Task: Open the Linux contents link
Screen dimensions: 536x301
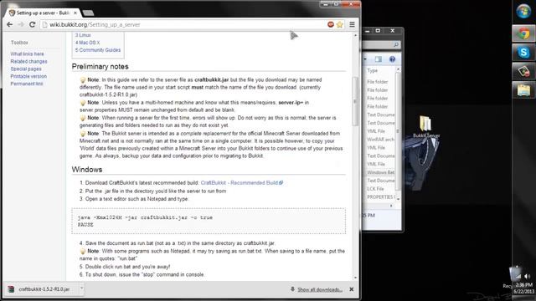Action: (x=83, y=35)
